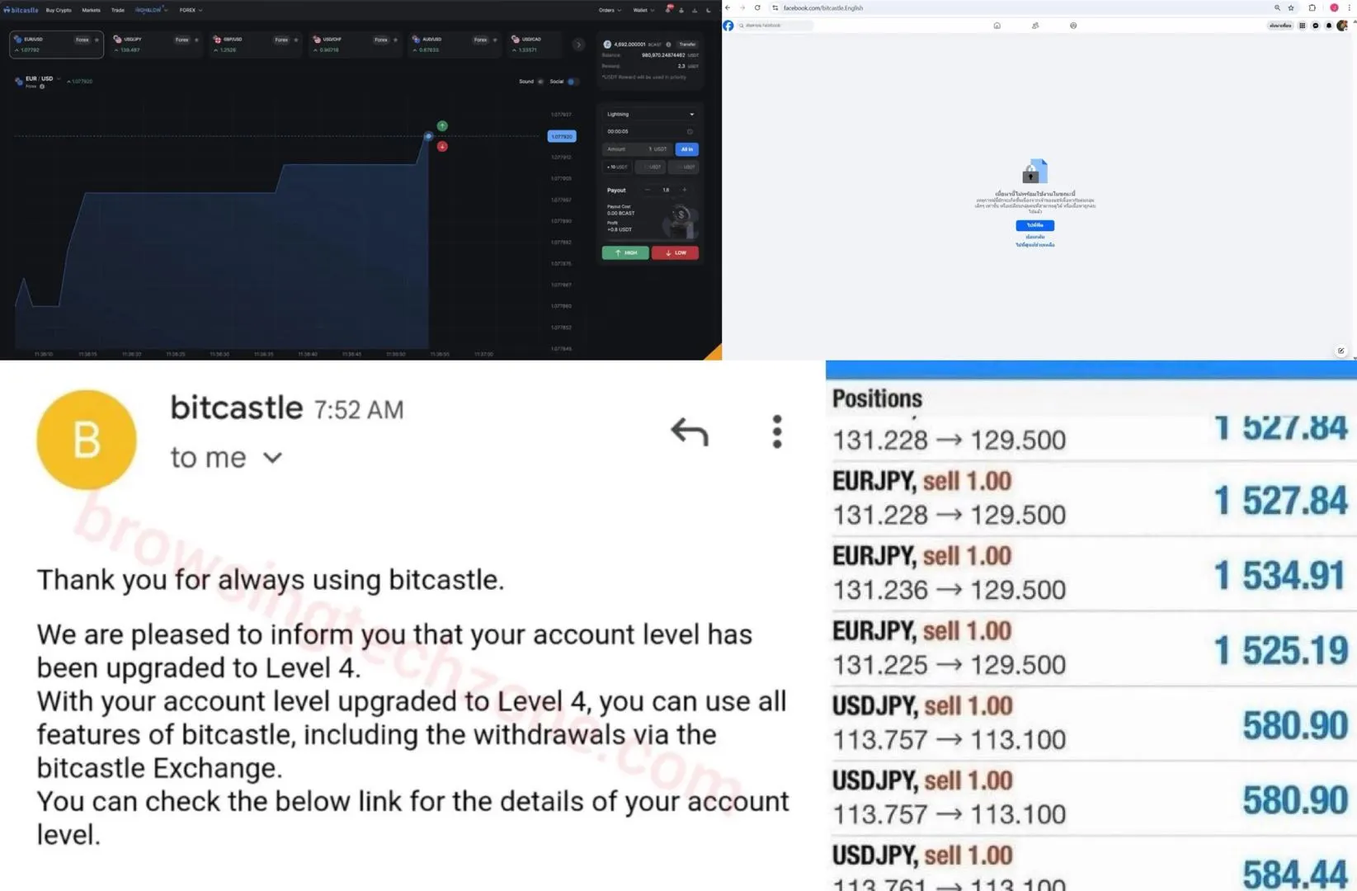Click current price tag 1.077920
The height and width of the screenshot is (891, 1357).
point(562,136)
